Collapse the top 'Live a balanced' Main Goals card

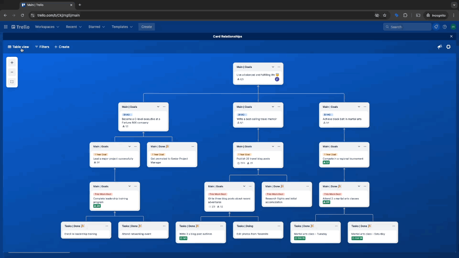click(273, 67)
